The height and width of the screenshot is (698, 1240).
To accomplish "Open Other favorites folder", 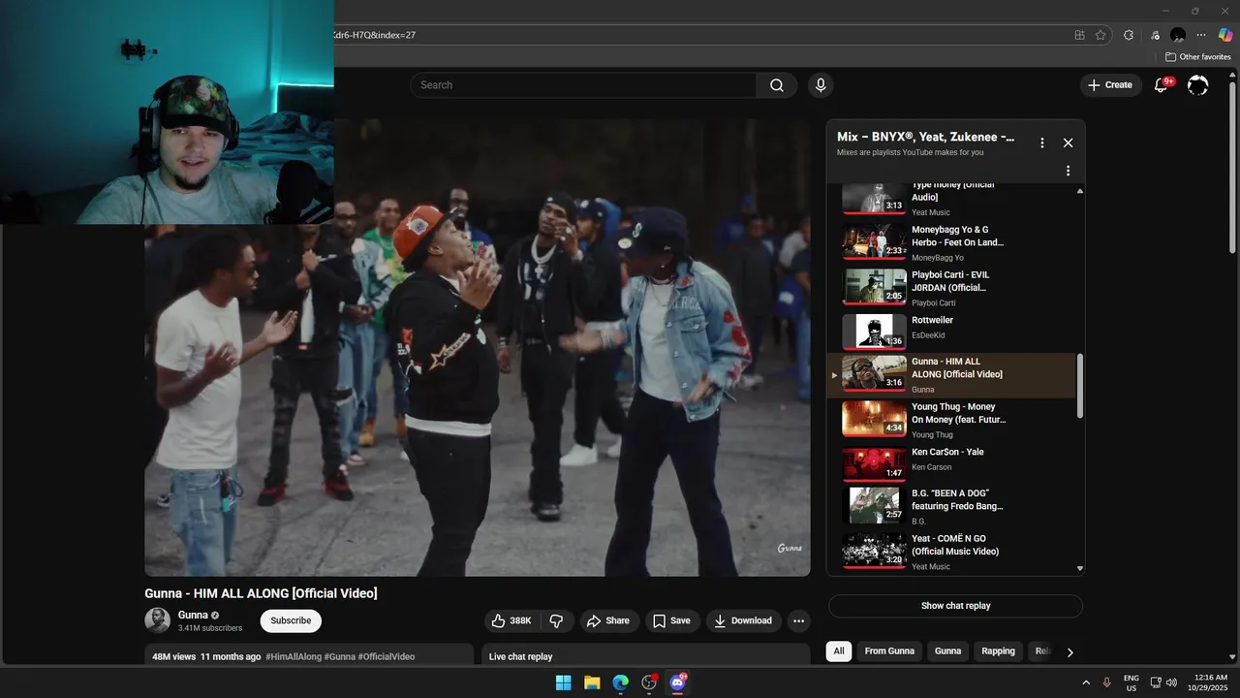I will point(1197,57).
